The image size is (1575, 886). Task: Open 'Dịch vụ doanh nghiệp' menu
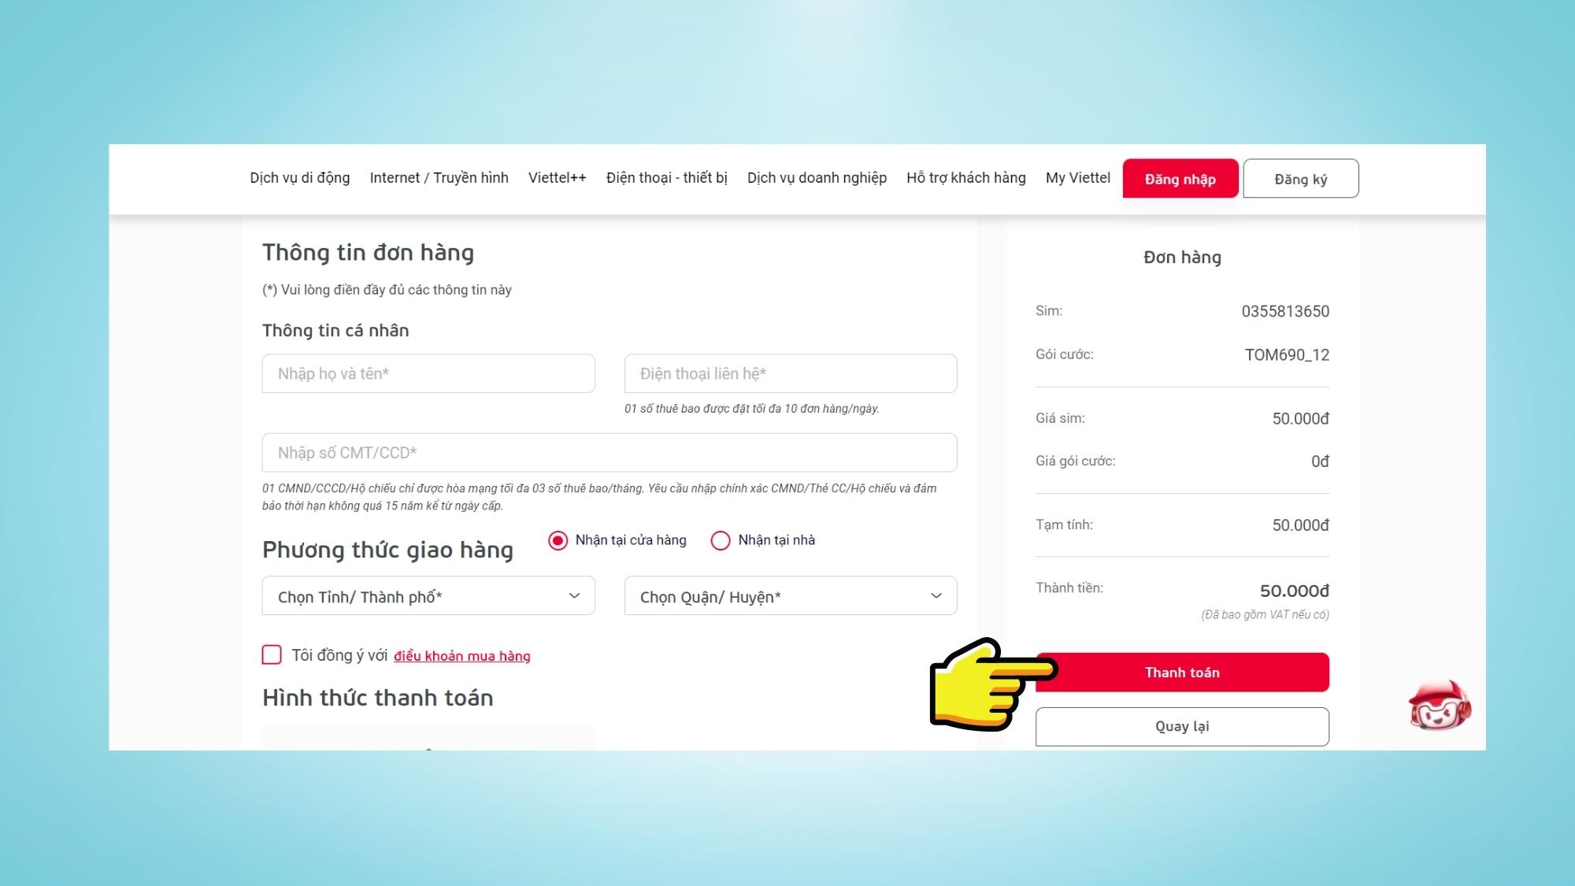[x=817, y=178]
